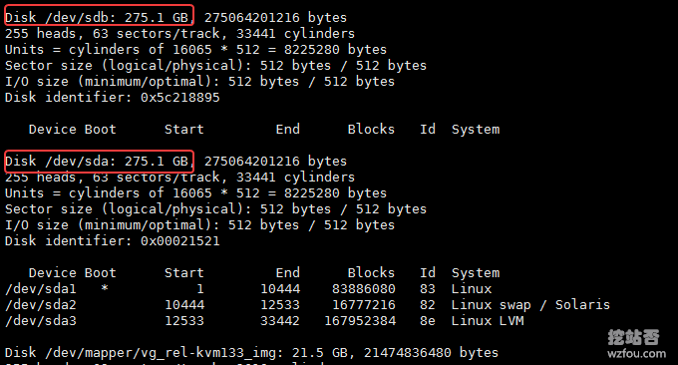Click the 16777216 blocks value for sda2

point(364,304)
